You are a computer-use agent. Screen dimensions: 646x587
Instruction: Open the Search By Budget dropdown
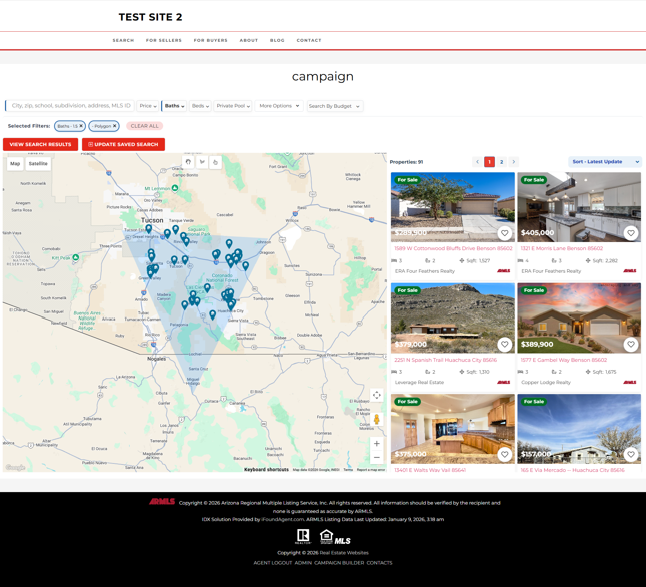[x=335, y=106]
